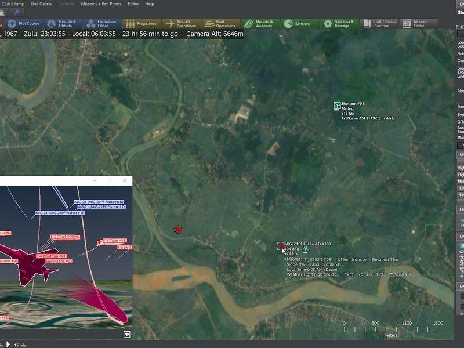Open Unit / Group Doctrine

point(379,24)
